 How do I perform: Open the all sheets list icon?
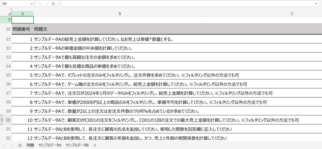[x=20, y=145]
